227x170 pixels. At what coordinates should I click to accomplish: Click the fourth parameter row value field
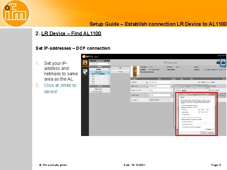tap(160, 95)
